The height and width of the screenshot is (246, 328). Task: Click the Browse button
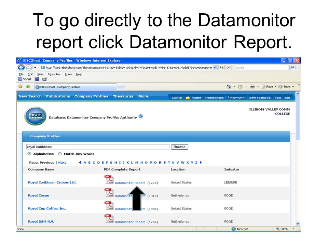click(x=179, y=147)
